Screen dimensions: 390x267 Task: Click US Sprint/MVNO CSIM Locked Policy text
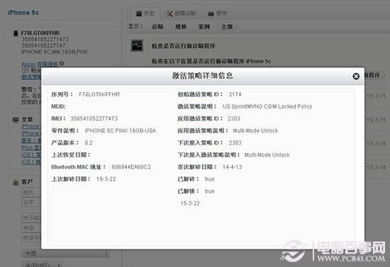pos(267,106)
